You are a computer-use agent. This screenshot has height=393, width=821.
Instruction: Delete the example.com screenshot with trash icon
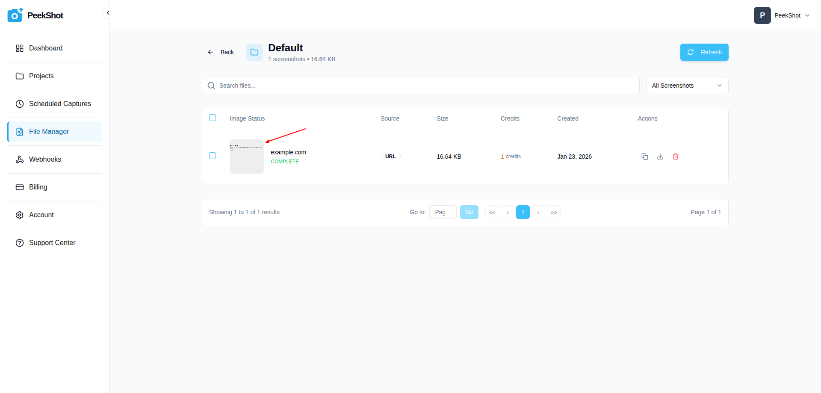[x=676, y=157]
